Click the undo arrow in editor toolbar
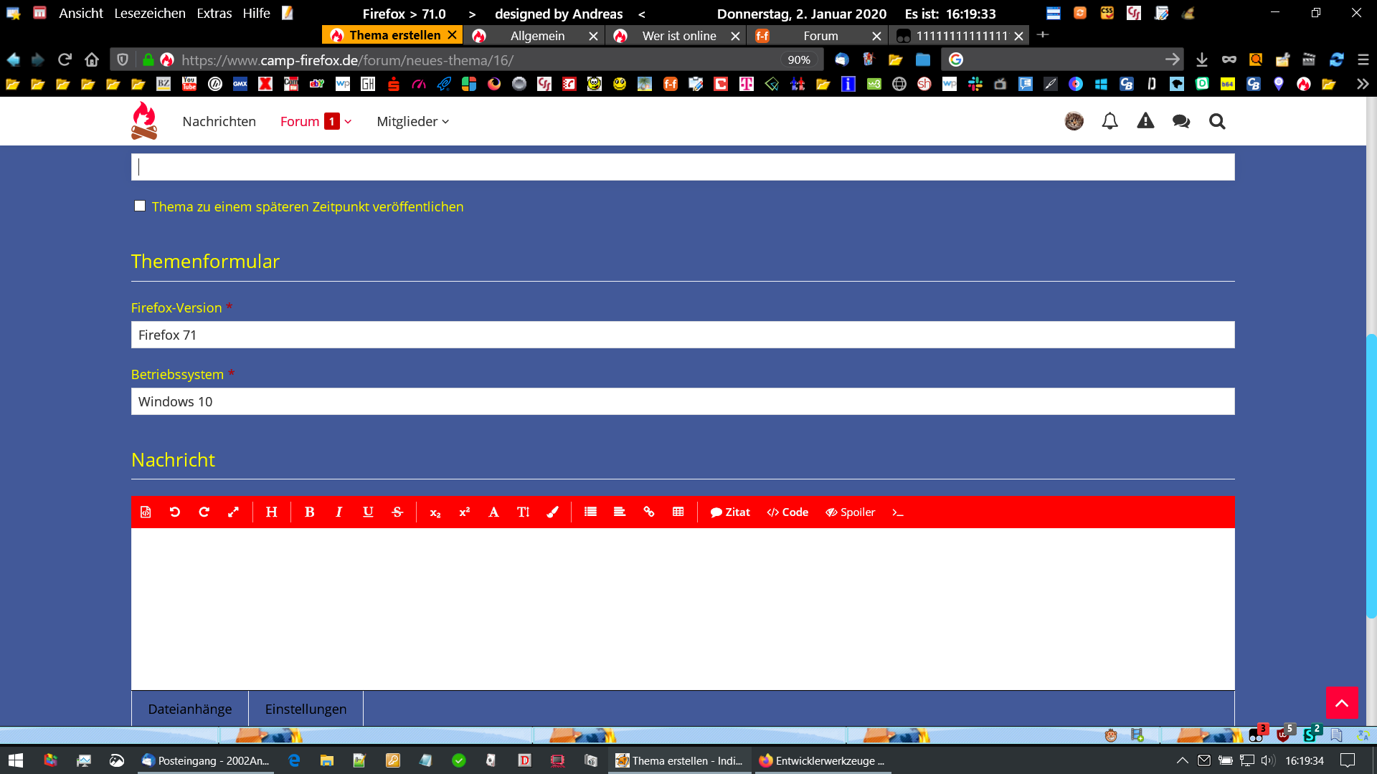1377x774 pixels. click(x=174, y=512)
